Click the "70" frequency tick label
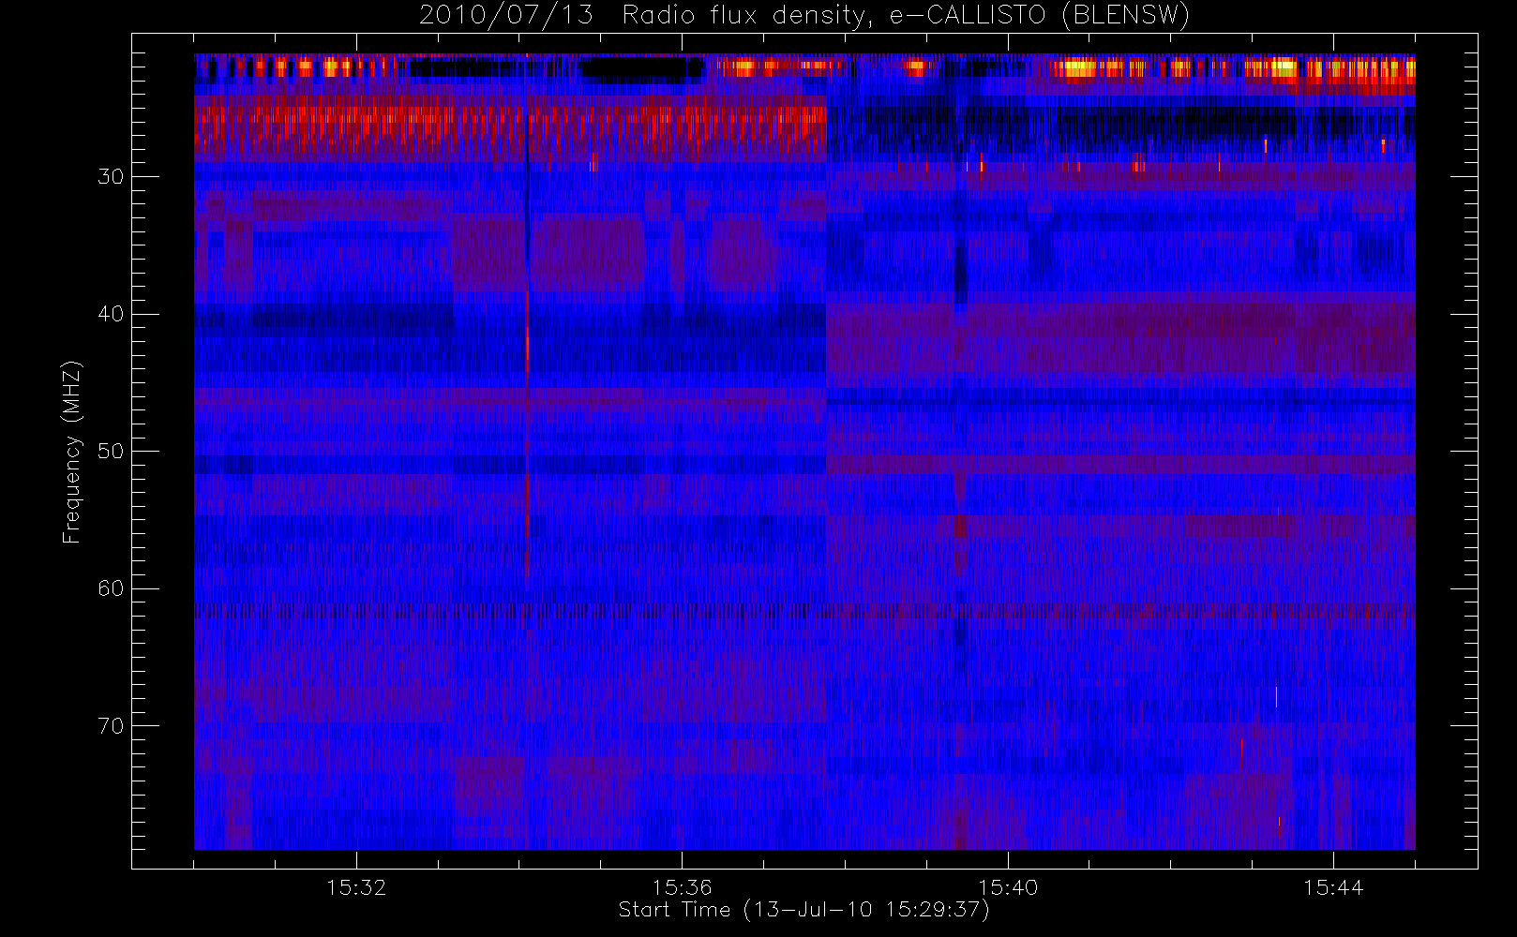Screen dimensions: 1517x937 coord(111,726)
